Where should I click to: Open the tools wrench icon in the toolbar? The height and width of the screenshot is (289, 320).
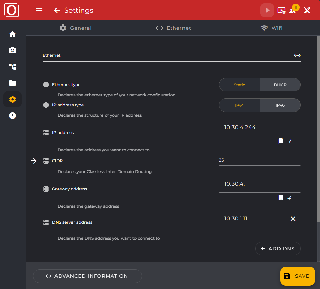(x=307, y=11)
